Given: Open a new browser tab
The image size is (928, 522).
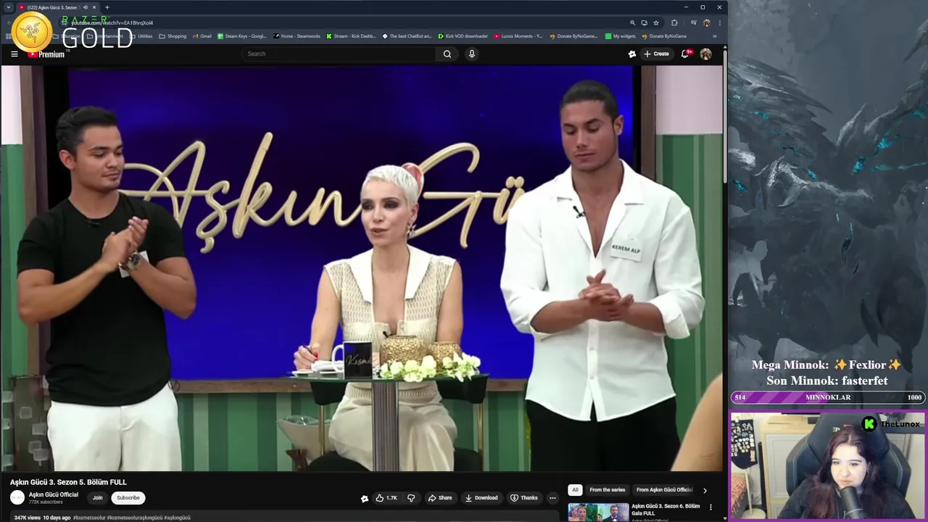Looking at the screenshot, I should pos(107,7).
